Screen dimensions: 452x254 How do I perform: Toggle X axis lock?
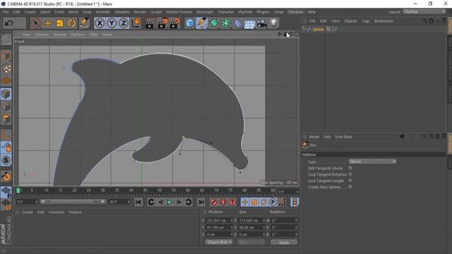(x=100, y=23)
